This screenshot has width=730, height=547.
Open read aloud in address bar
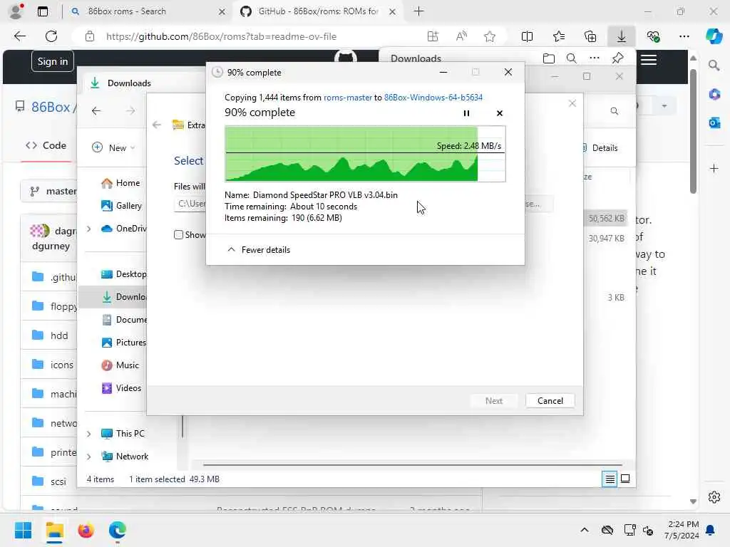coord(461,36)
